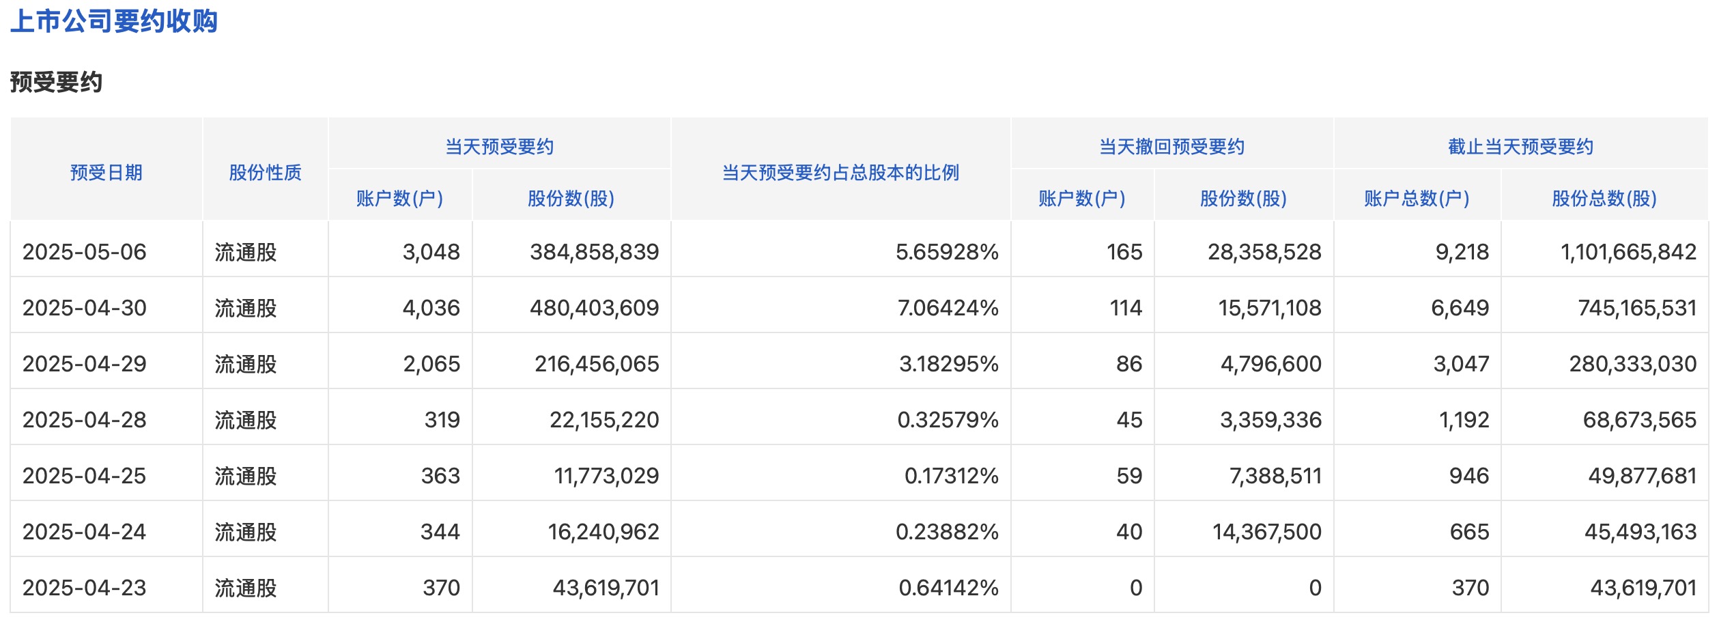Click the 预受要约 section title
1719x624 pixels.
(56, 83)
